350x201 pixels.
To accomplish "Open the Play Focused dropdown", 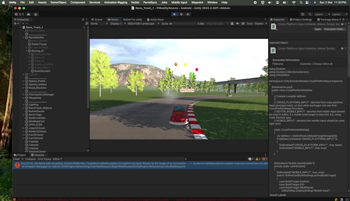I will [x=217, y=24].
